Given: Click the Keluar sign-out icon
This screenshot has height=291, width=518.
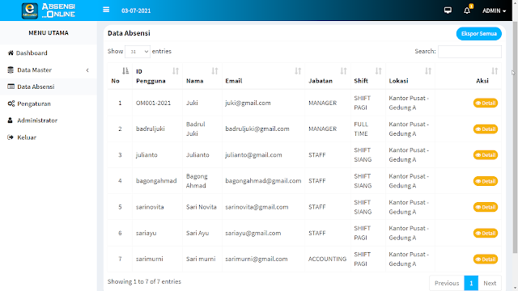Looking at the screenshot, I should click(11, 137).
